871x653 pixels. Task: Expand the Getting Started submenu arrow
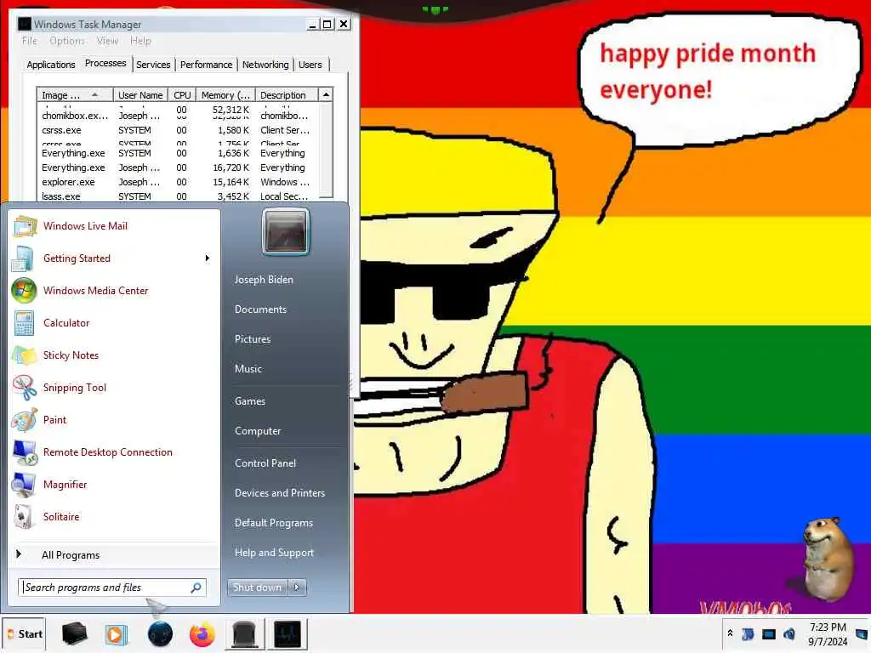208,258
